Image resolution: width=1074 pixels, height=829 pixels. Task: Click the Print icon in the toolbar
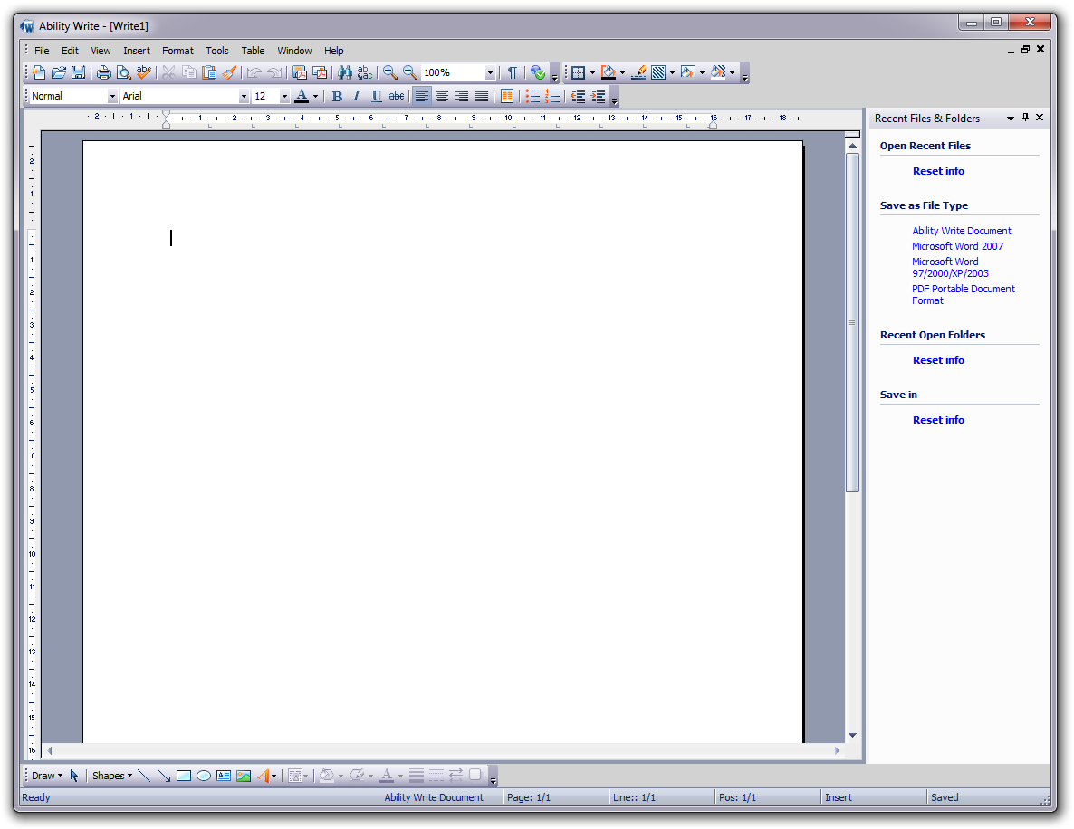[x=104, y=72]
